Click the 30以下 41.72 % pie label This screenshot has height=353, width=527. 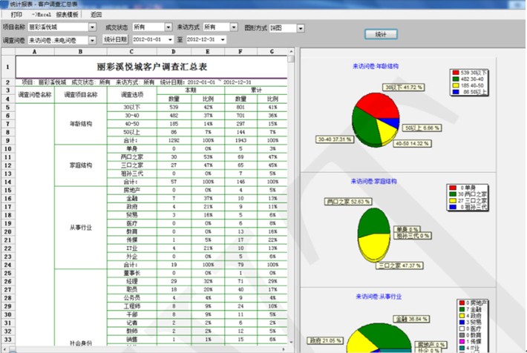coord(403,88)
